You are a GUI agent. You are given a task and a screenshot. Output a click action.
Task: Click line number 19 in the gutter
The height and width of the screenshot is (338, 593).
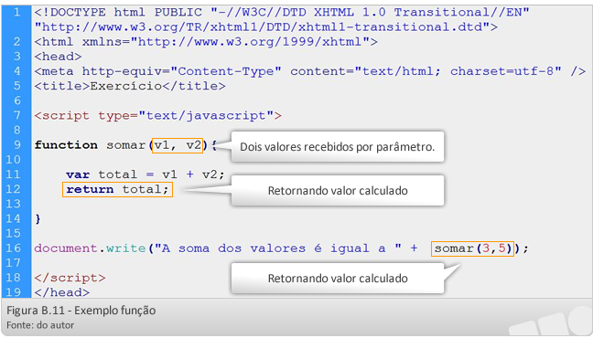(13, 292)
